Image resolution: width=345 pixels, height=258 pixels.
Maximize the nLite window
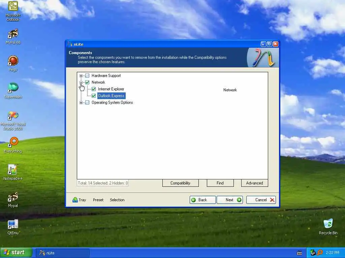click(x=269, y=44)
